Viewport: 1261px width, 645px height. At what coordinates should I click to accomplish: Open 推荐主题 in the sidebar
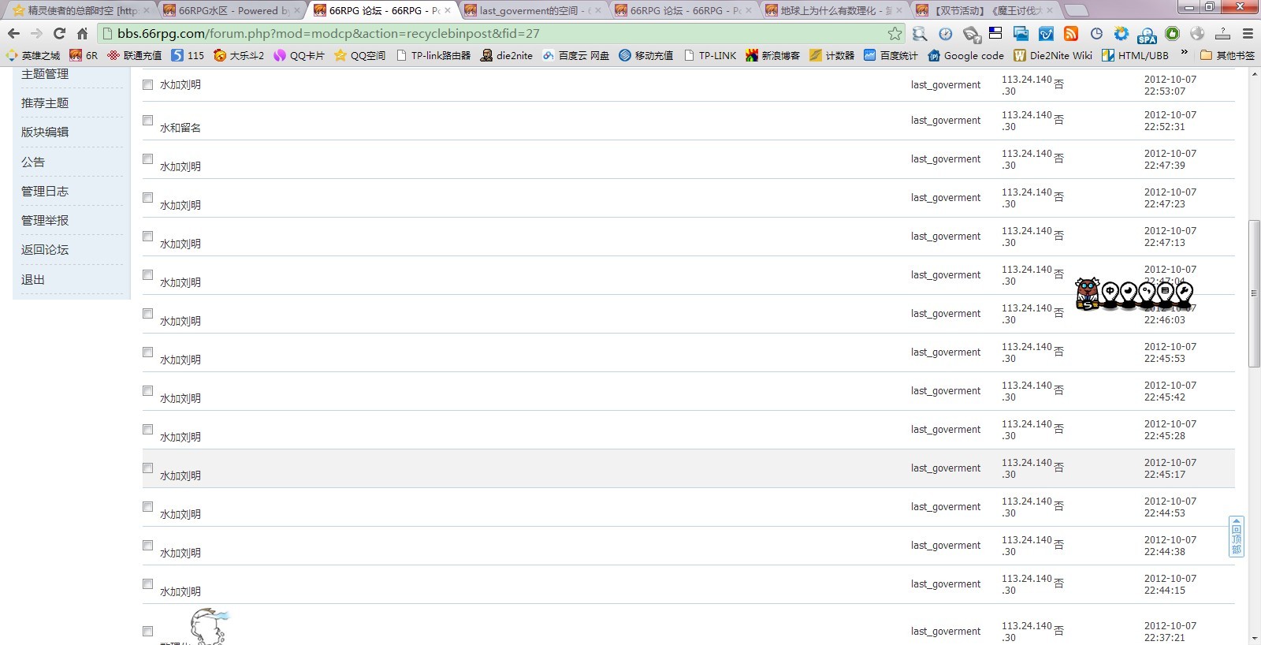[45, 103]
